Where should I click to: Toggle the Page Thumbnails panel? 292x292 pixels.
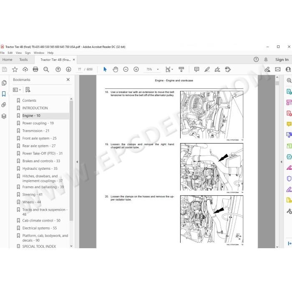tap(4, 83)
